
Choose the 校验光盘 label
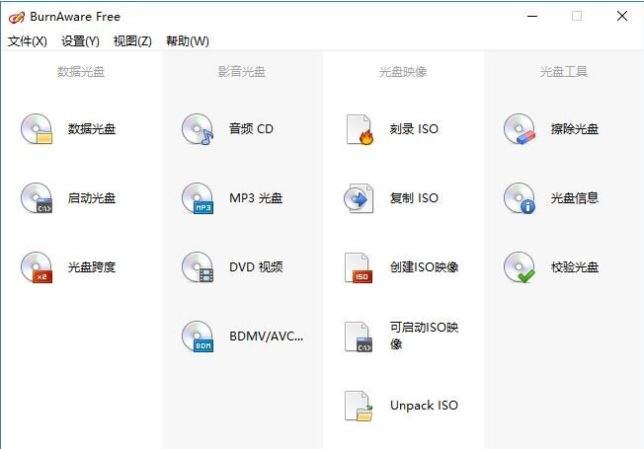point(575,267)
